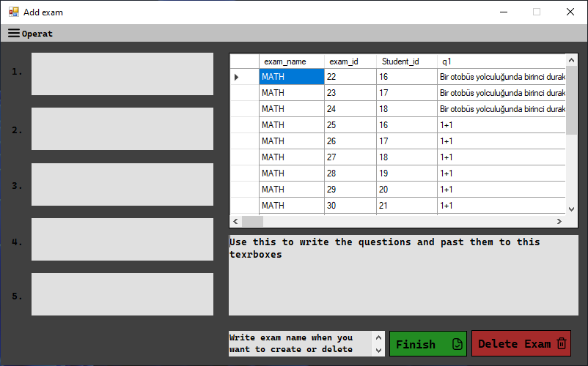Click the grid vertical scroll up arrow
Image resolution: width=588 pixels, height=366 pixels.
(571, 60)
